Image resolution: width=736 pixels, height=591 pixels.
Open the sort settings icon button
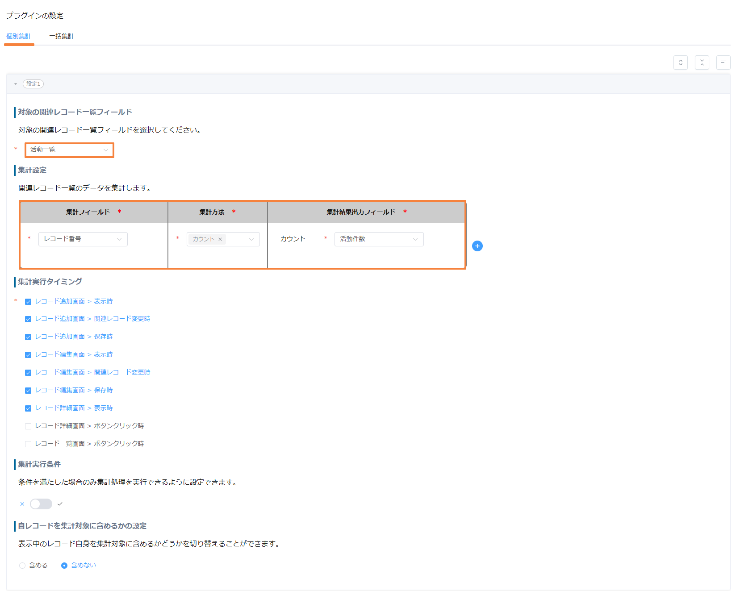pos(723,62)
